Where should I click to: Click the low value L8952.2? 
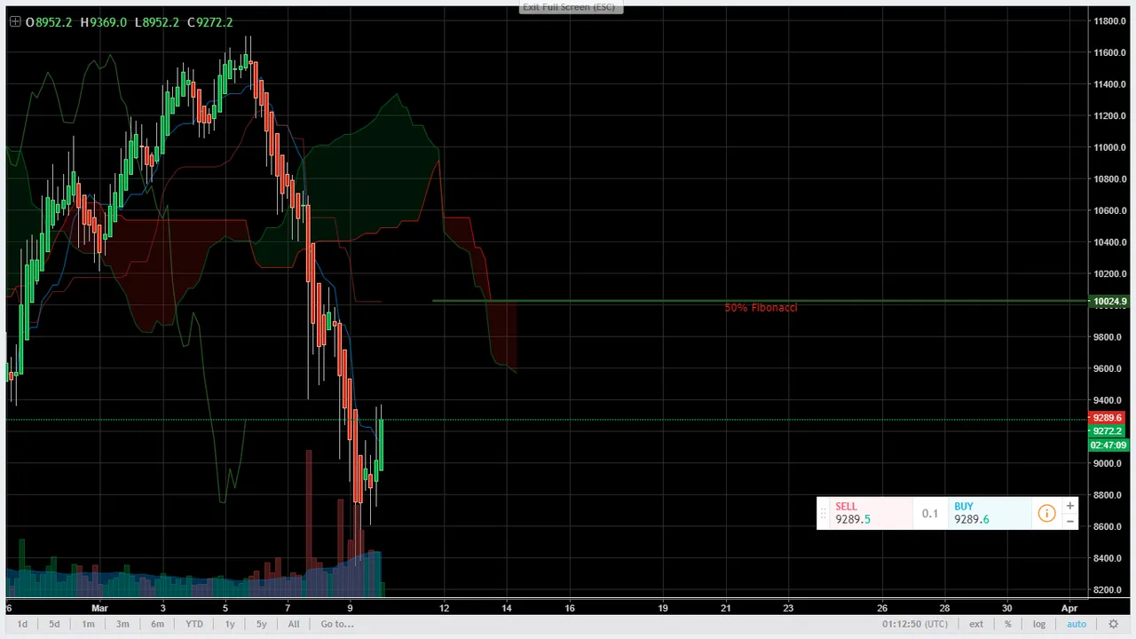pyautogui.click(x=157, y=22)
